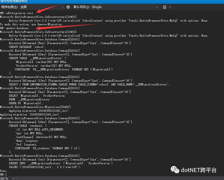Open the 100 % zoom level dropdown

tap(7, 178)
